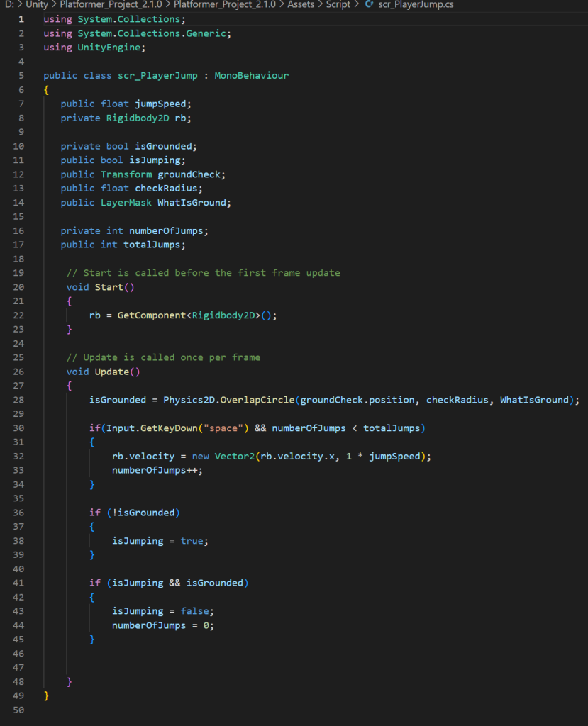Click line number 26 beside the Update method
Viewport: 588px width, 726px height.
tap(18, 372)
